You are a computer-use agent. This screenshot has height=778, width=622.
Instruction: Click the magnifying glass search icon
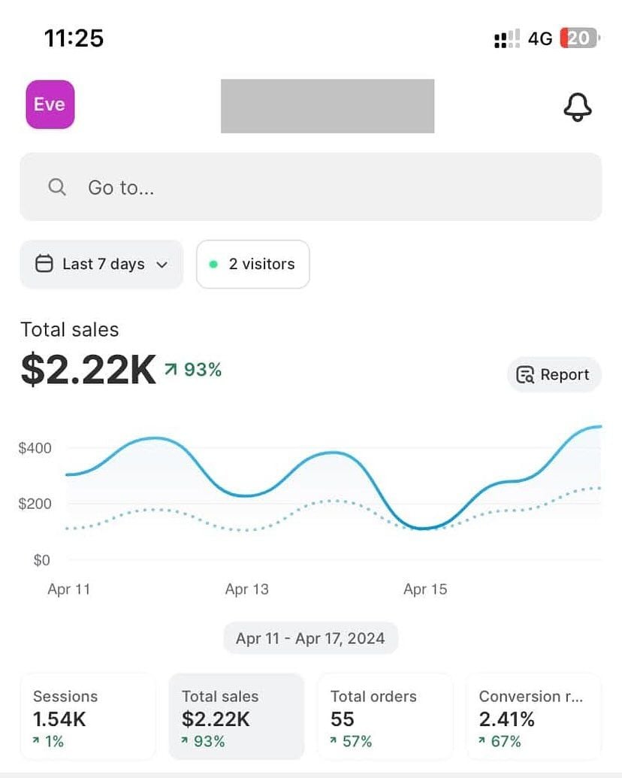56,187
